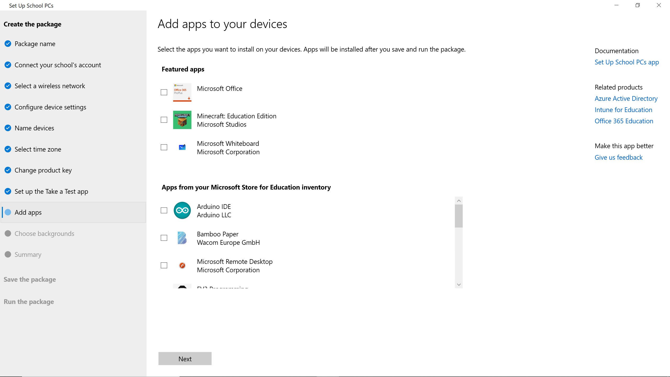Click the Microsoft Remote Desktop app icon

(x=182, y=265)
